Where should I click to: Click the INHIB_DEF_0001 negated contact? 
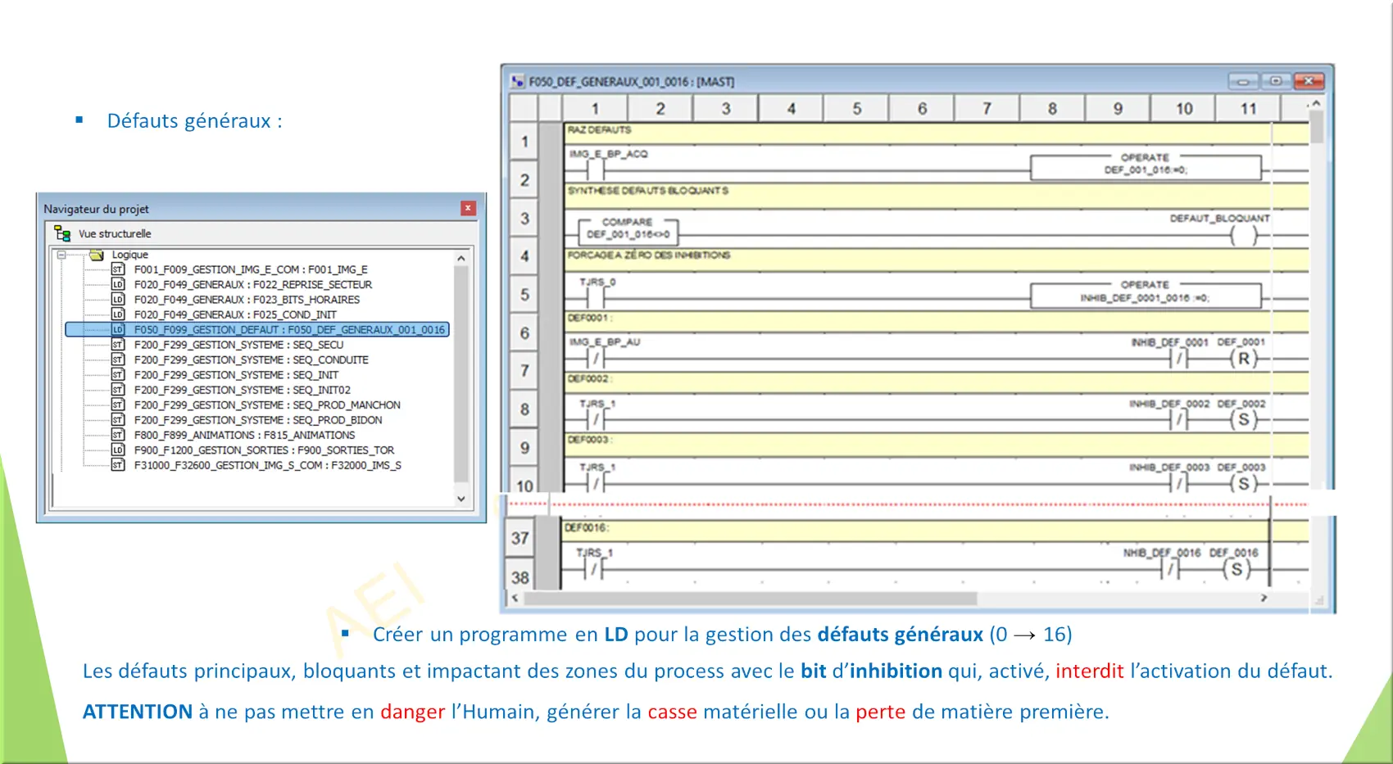[1180, 359]
